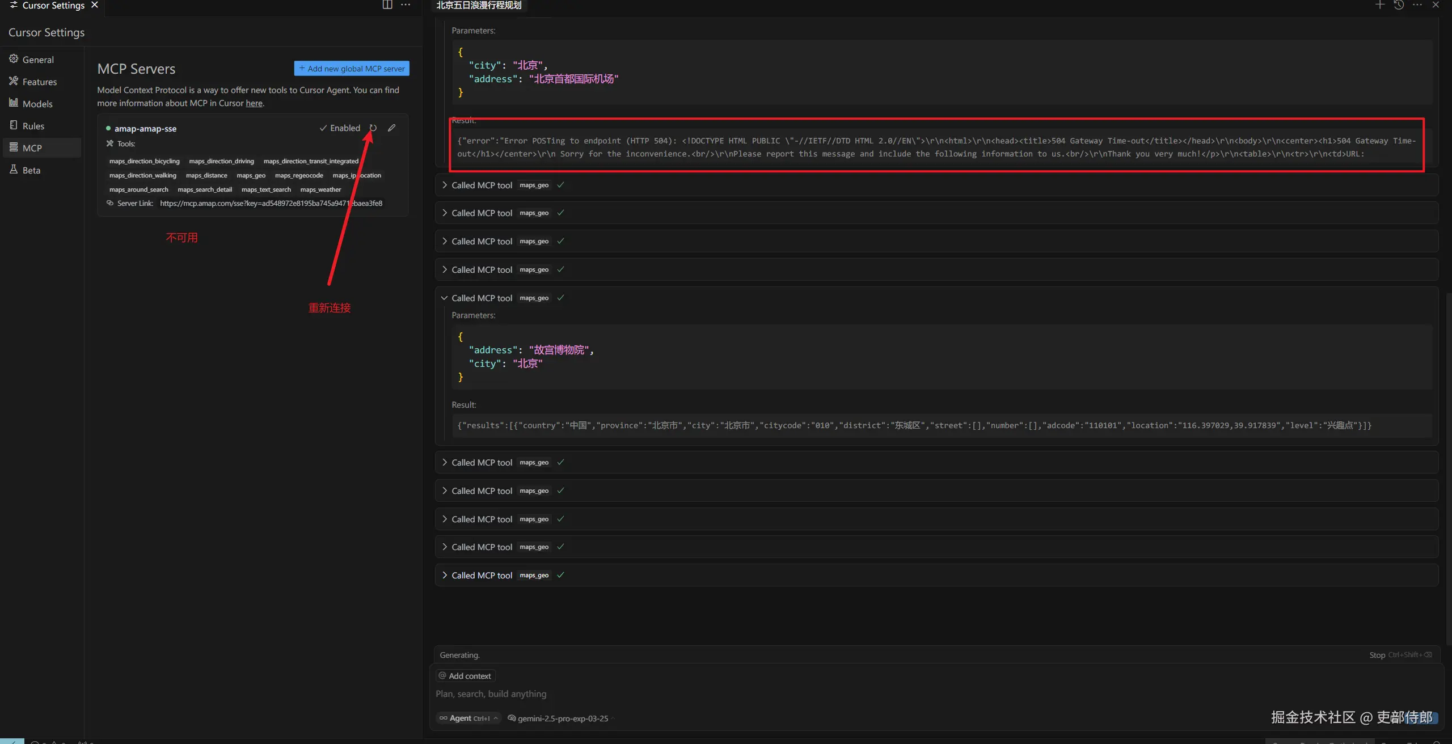Open the Cursor Settings tab more-actions menu

click(406, 5)
